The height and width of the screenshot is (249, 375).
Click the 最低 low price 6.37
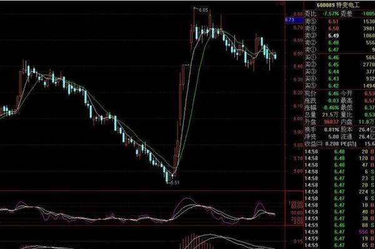(369, 108)
